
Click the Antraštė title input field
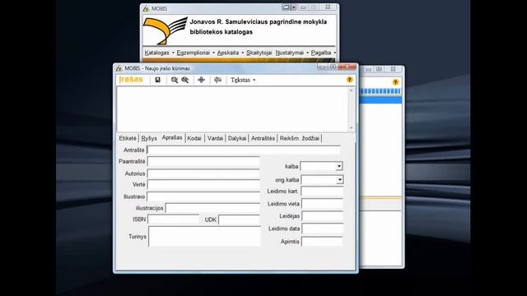click(x=244, y=150)
